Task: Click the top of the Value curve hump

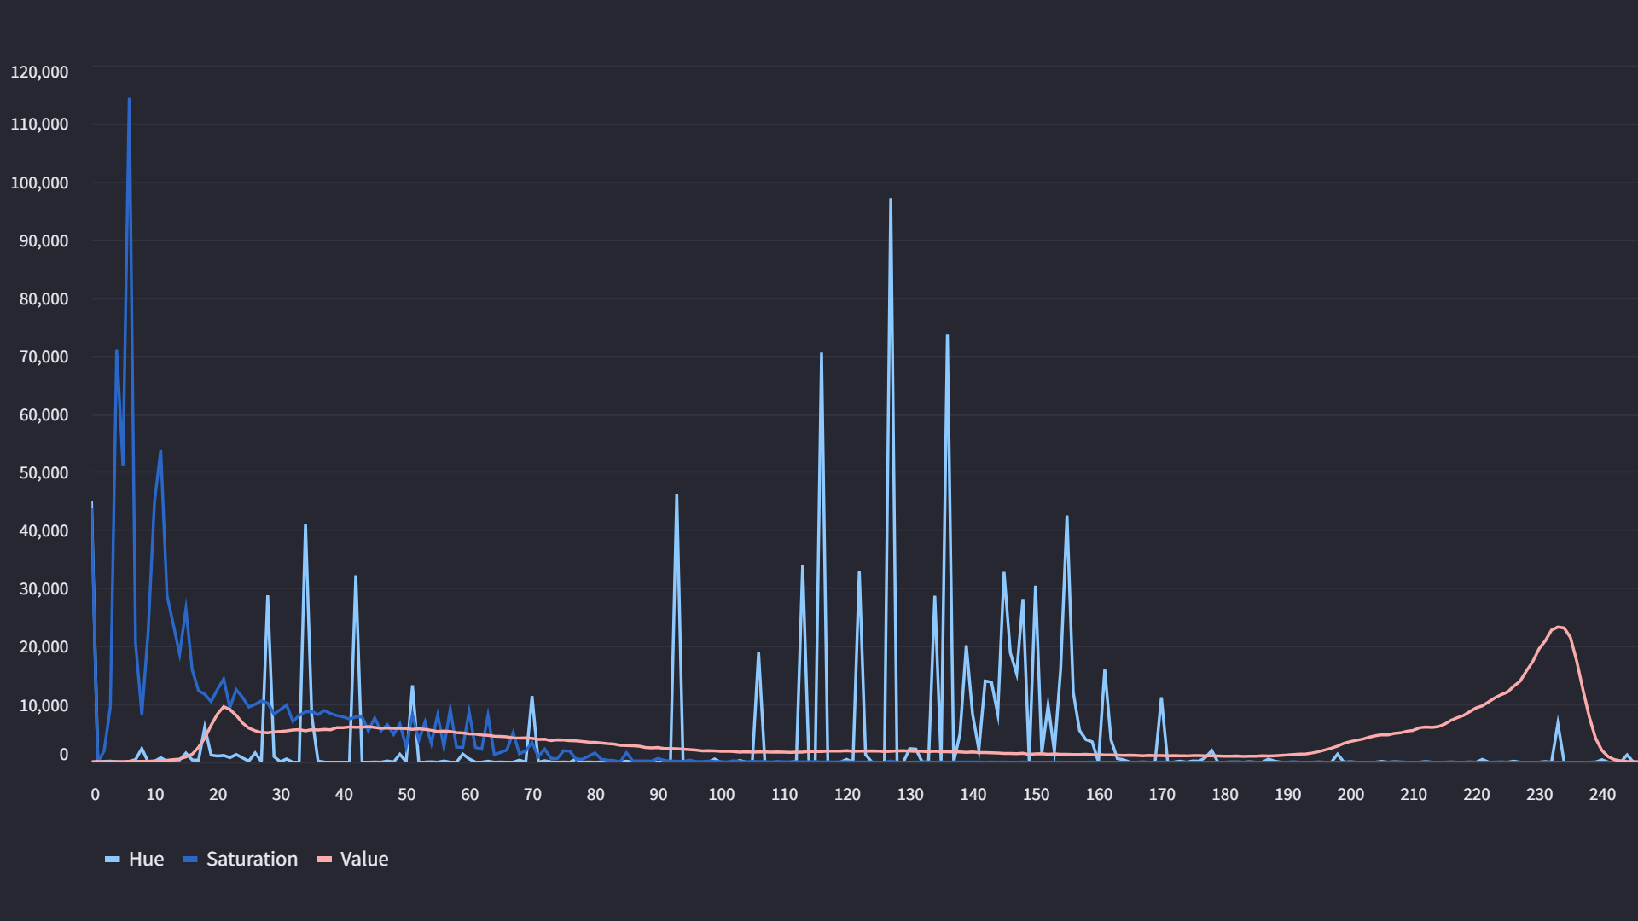Action: [1560, 628]
